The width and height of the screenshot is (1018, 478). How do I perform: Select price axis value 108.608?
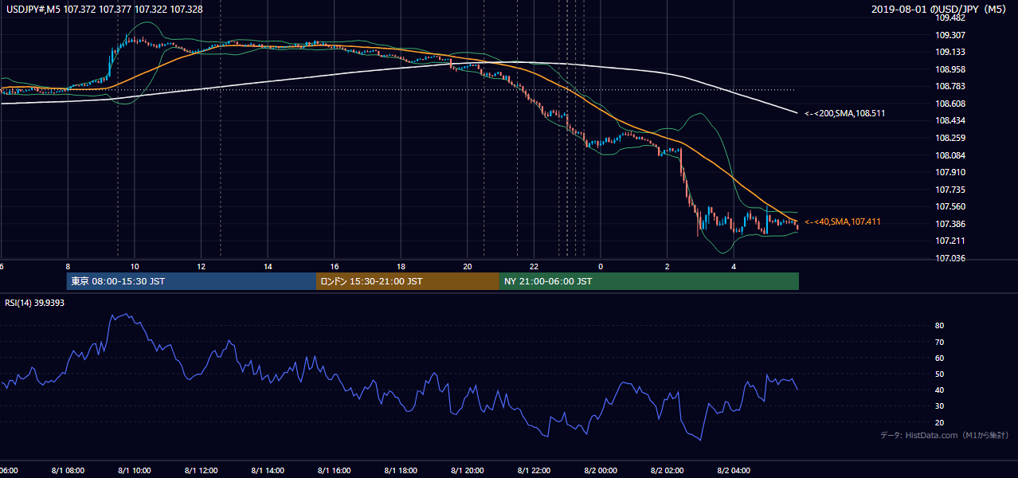(949, 104)
